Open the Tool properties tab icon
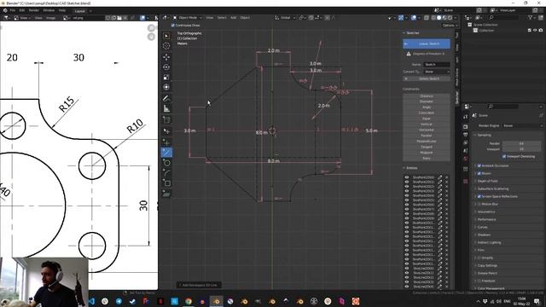The height and width of the screenshot is (307, 546). (466, 117)
